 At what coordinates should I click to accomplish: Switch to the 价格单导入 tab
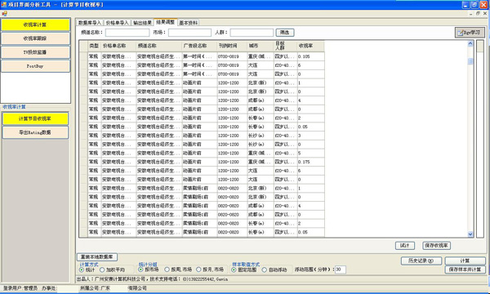[x=117, y=23]
